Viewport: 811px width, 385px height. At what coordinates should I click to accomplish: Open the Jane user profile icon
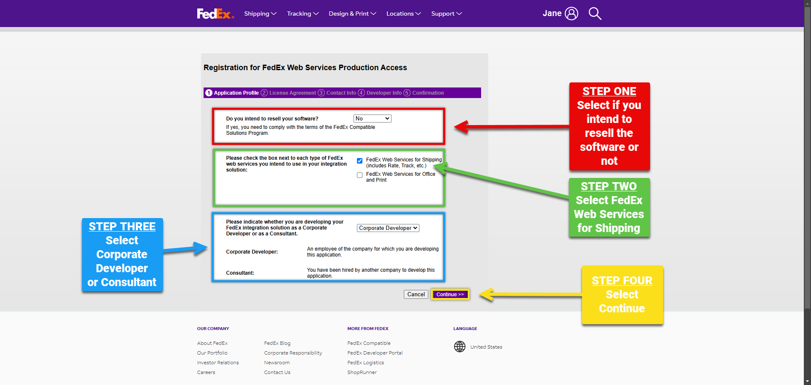[572, 14]
